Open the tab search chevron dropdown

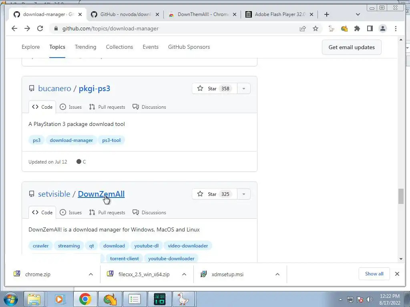click(358, 14)
